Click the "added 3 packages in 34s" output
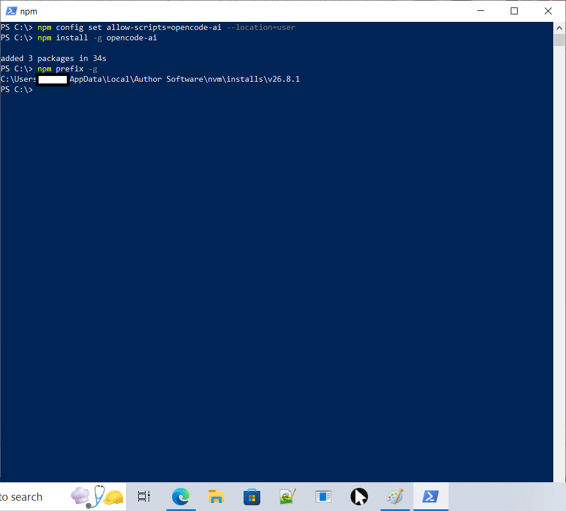Viewport: 566px width, 511px height. click(54, 59)
